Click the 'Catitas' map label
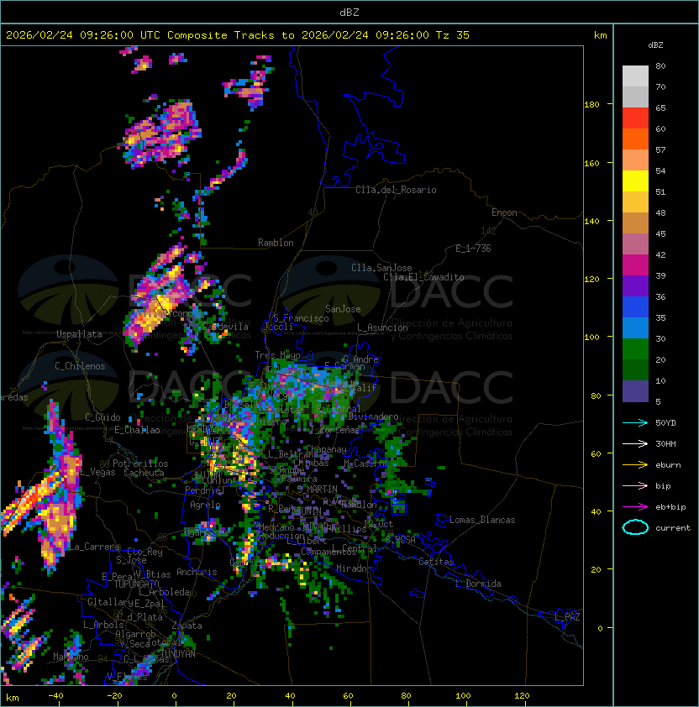699x707 pixels. pyautogui.click(x=436, y=562)
